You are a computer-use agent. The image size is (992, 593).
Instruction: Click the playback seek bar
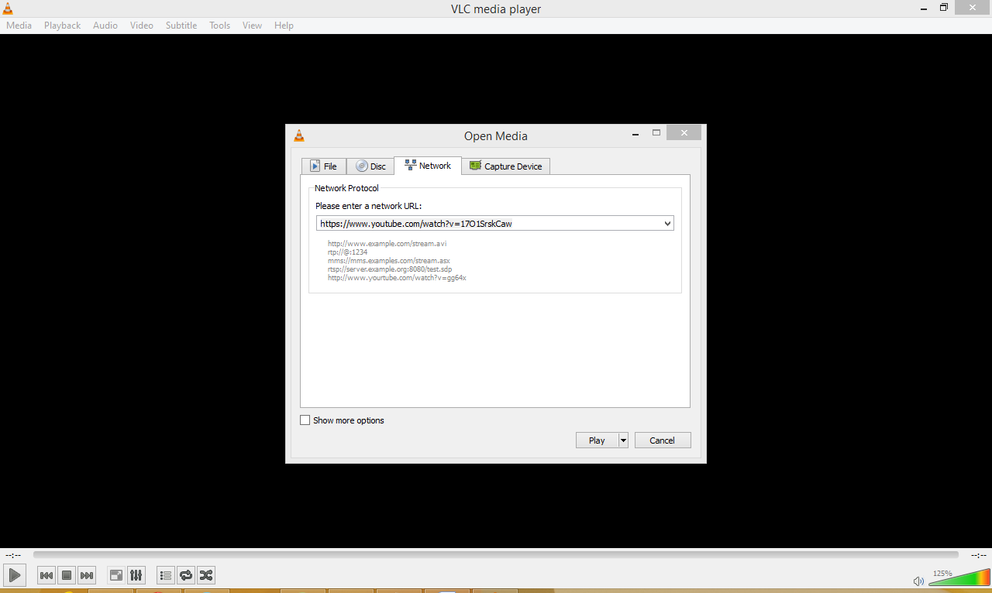coord(496,554)
